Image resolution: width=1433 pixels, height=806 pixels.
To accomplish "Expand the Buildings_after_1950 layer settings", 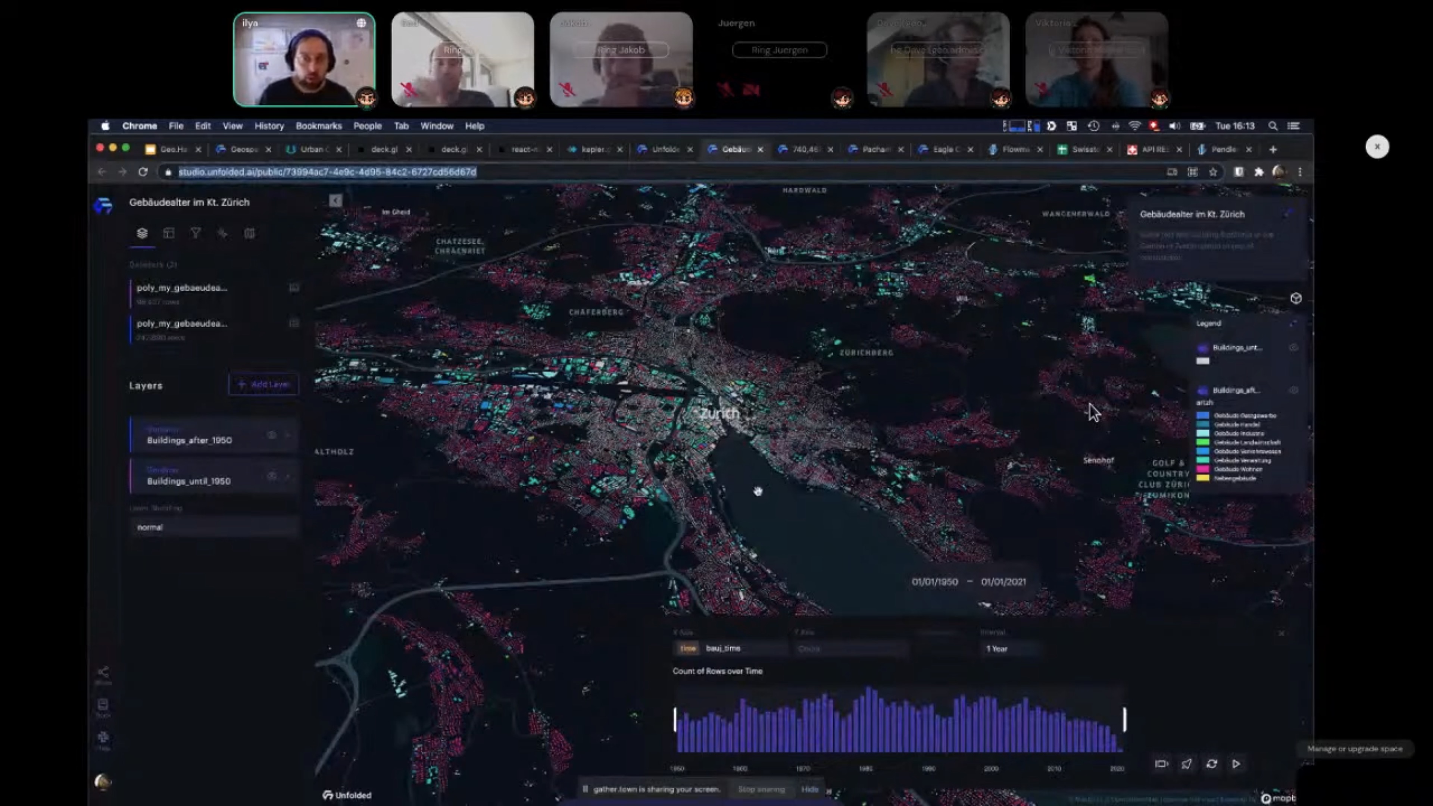I will 288,435.
